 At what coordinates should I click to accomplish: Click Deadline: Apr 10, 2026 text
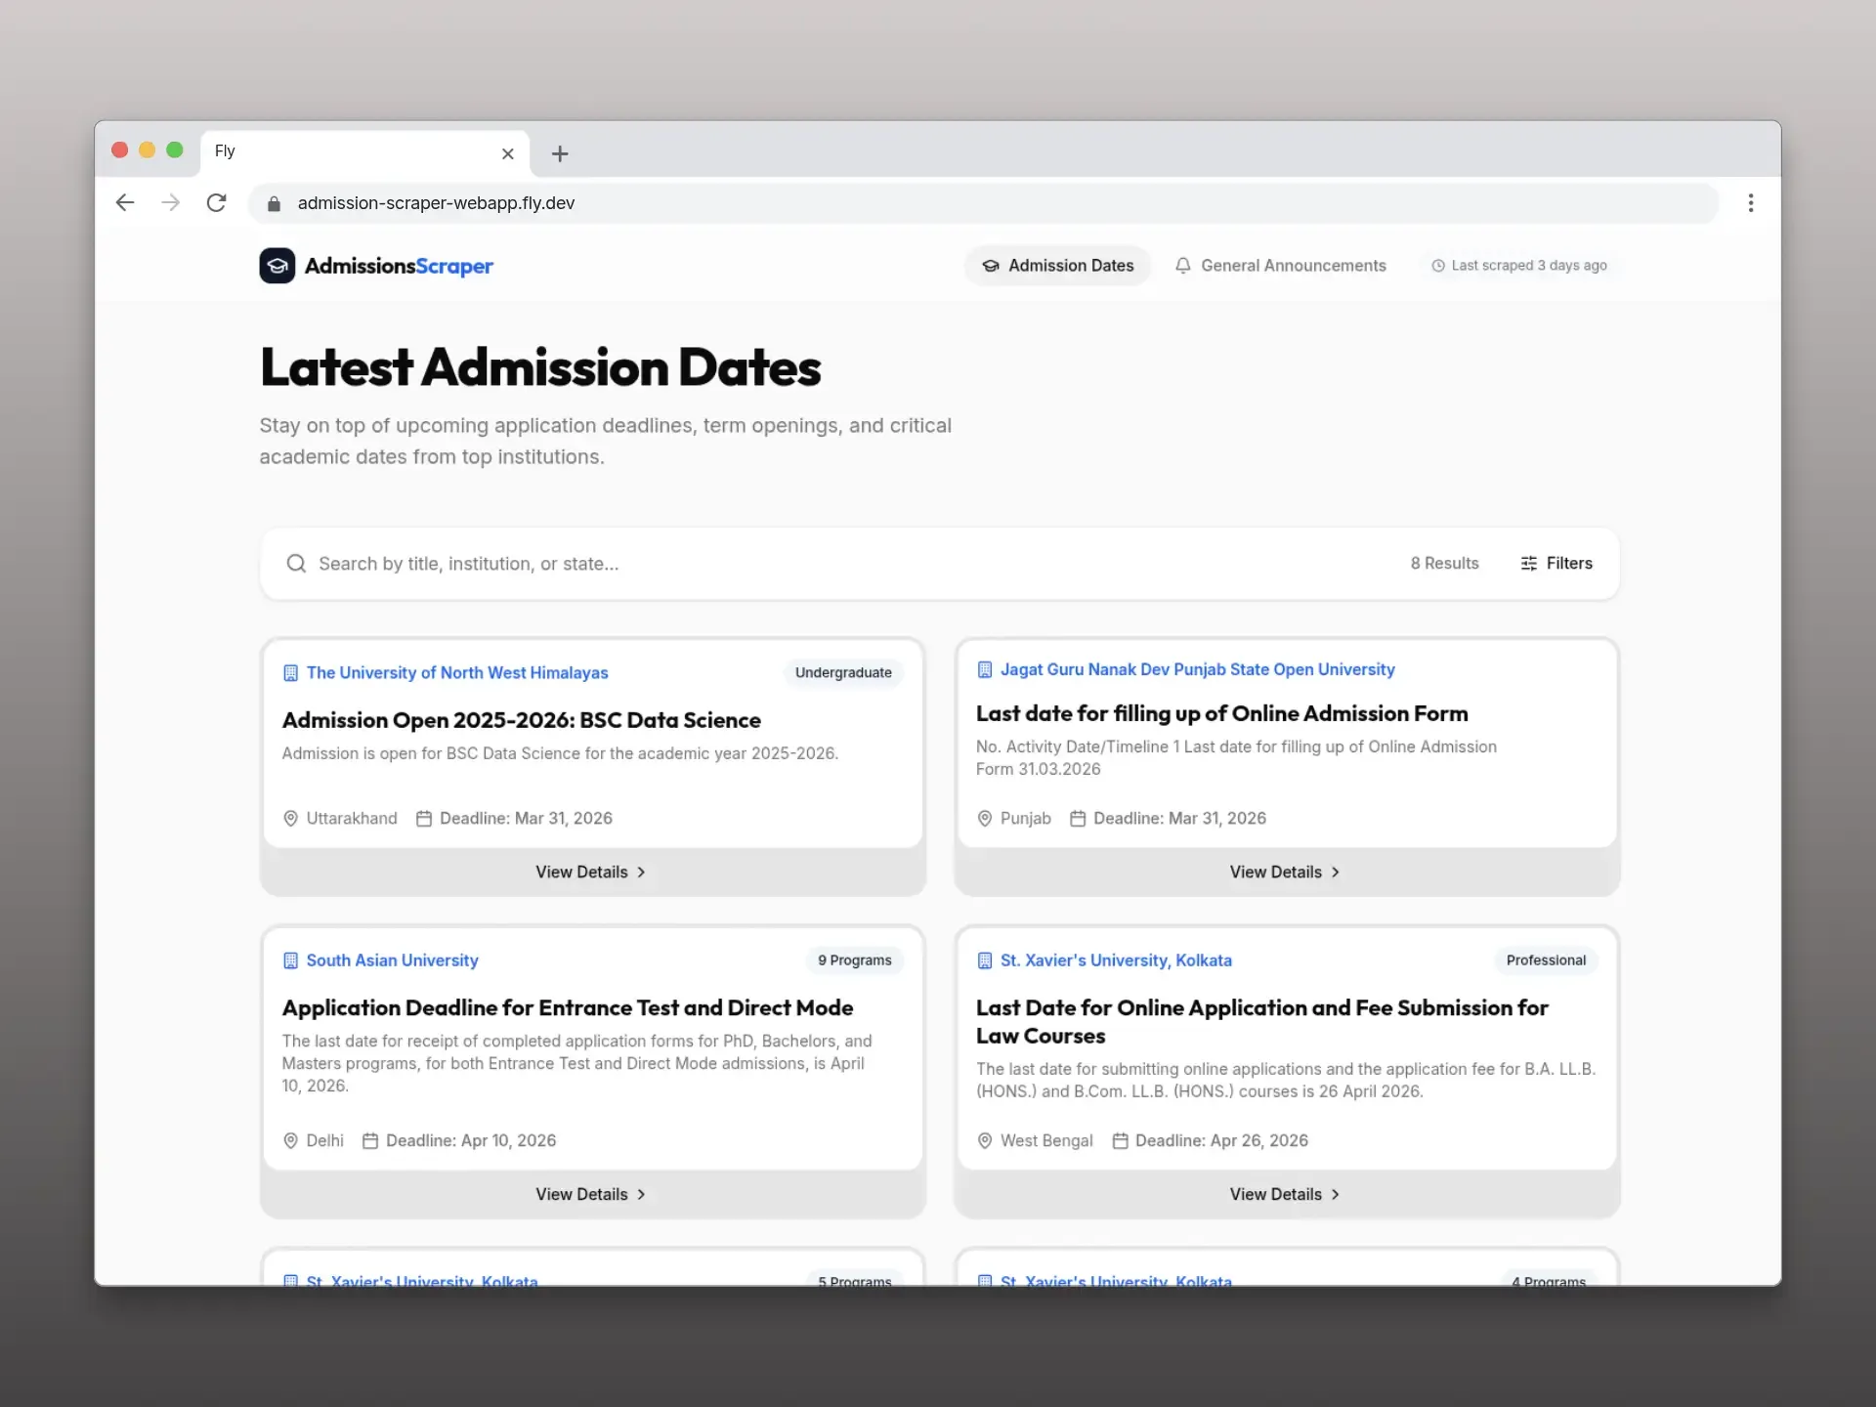click(x=471, y=1141)
